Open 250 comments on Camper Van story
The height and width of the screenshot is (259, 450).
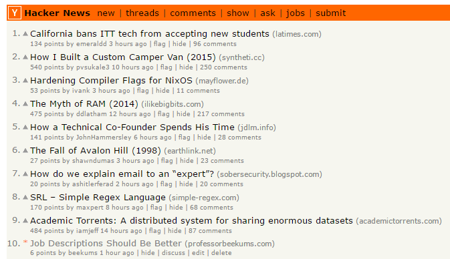223,67
